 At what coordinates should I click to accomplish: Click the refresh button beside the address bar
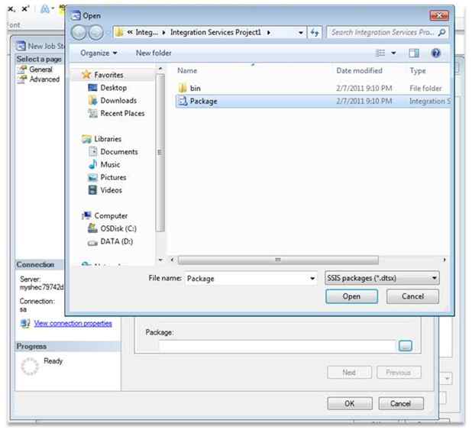pos(315,32)
